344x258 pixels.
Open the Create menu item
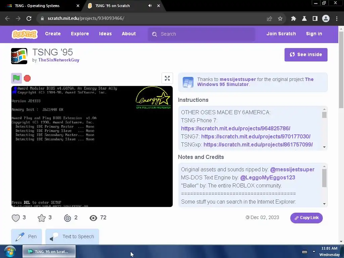53,34
